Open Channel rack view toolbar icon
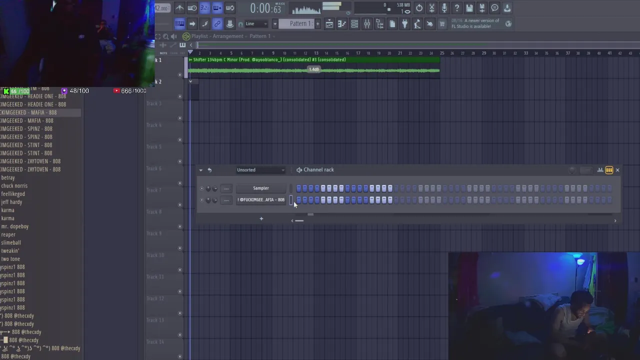This screenshot has height=360, width=640. pos(354,23)
